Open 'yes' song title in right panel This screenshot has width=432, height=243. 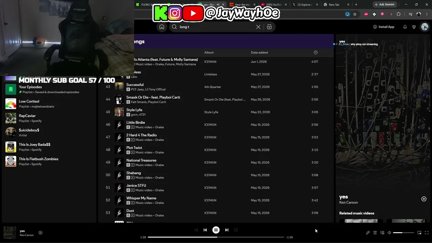tap(344, 197)
